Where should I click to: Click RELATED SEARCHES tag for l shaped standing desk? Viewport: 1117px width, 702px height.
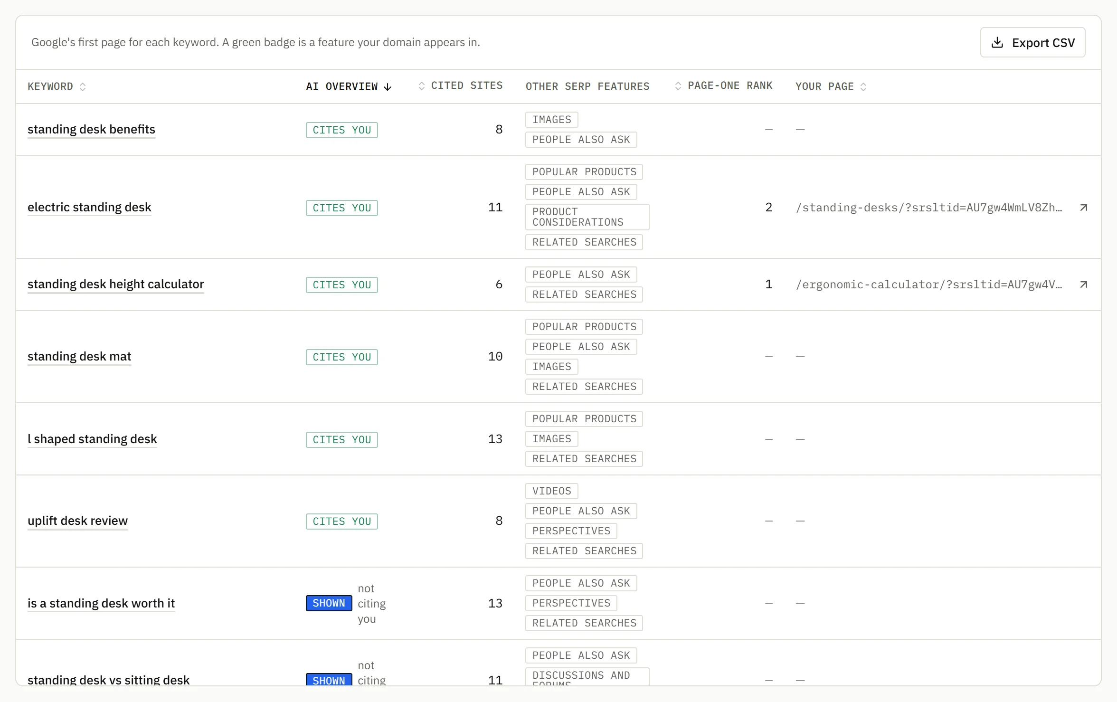tap(584, 459)
